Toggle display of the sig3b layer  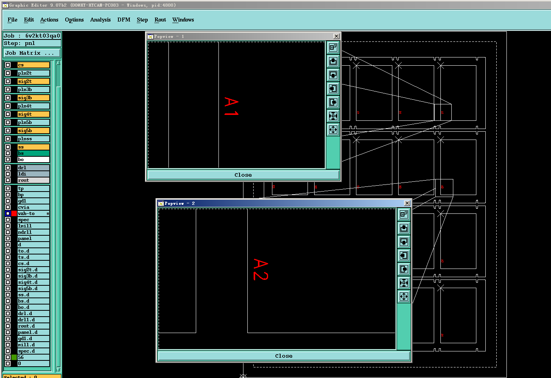point(8,98)
